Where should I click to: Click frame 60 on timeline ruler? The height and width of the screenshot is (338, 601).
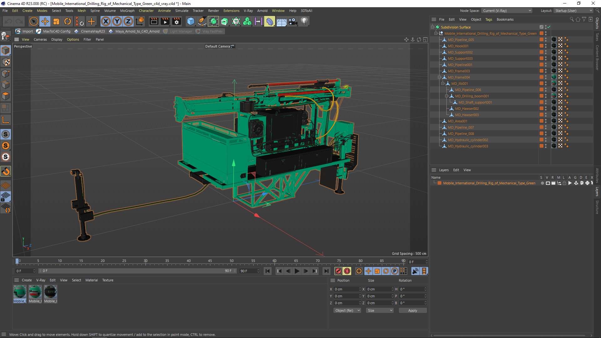click(x=274, y=261)
